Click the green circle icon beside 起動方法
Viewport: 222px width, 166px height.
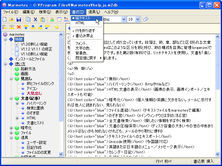(17, 69)
